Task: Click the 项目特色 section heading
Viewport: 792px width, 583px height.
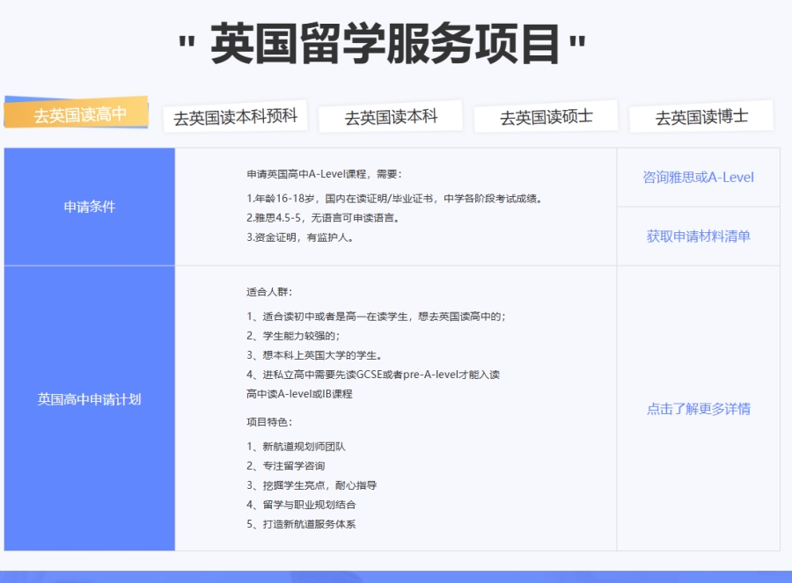Action: 268,422
